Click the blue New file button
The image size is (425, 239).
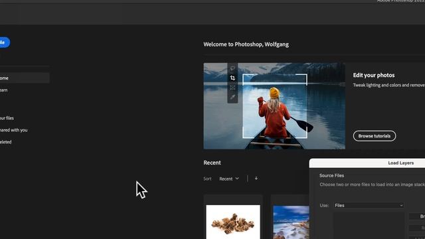pos(5,42)
